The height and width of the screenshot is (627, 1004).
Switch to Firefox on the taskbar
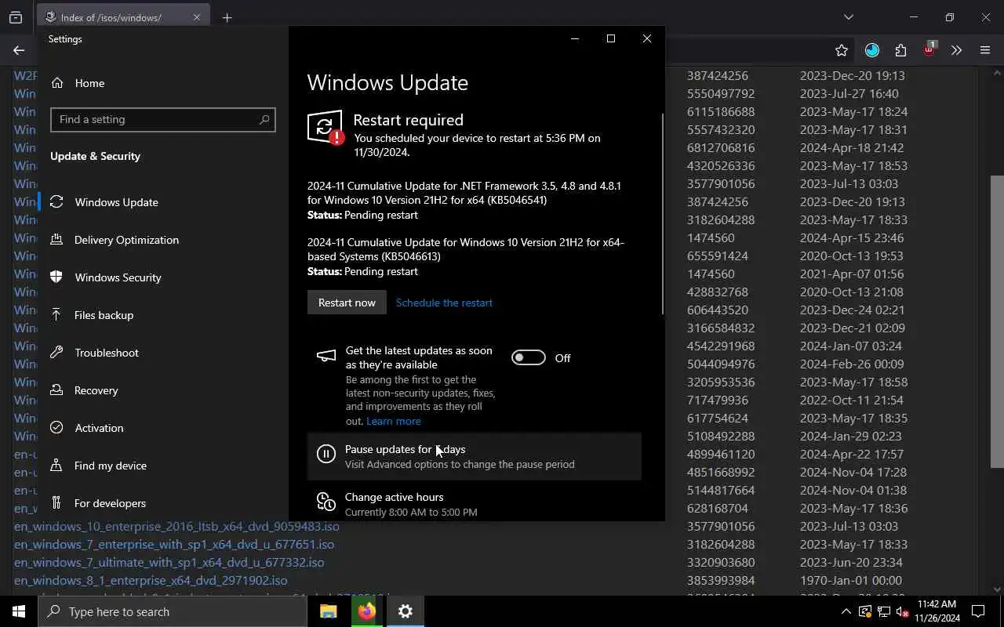pyautogui.click(x=366, y=611)
